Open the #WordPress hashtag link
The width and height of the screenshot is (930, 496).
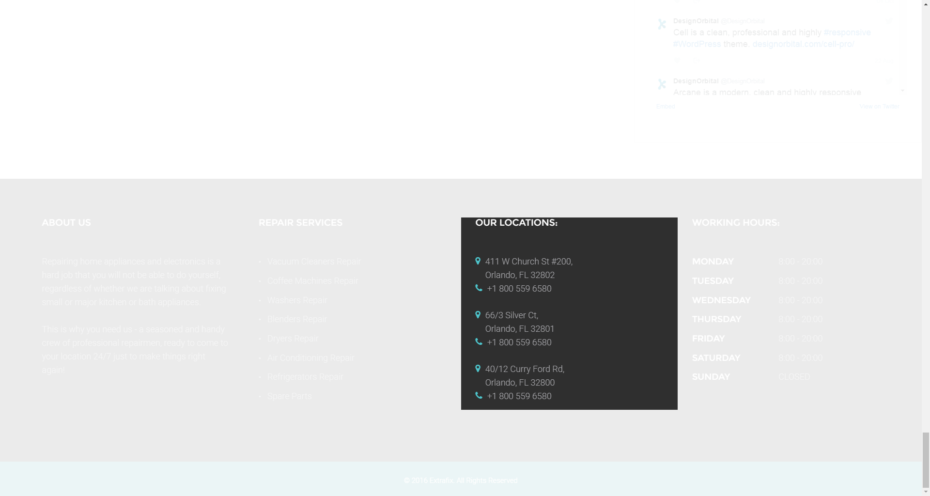pos(697,44)
